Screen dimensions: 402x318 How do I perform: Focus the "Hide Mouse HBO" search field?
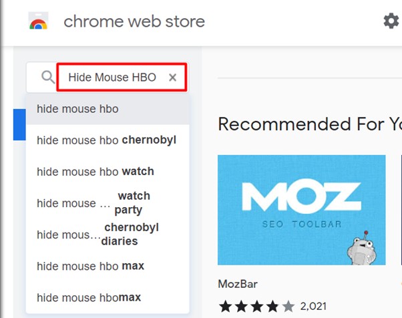(x=112, y=77)
